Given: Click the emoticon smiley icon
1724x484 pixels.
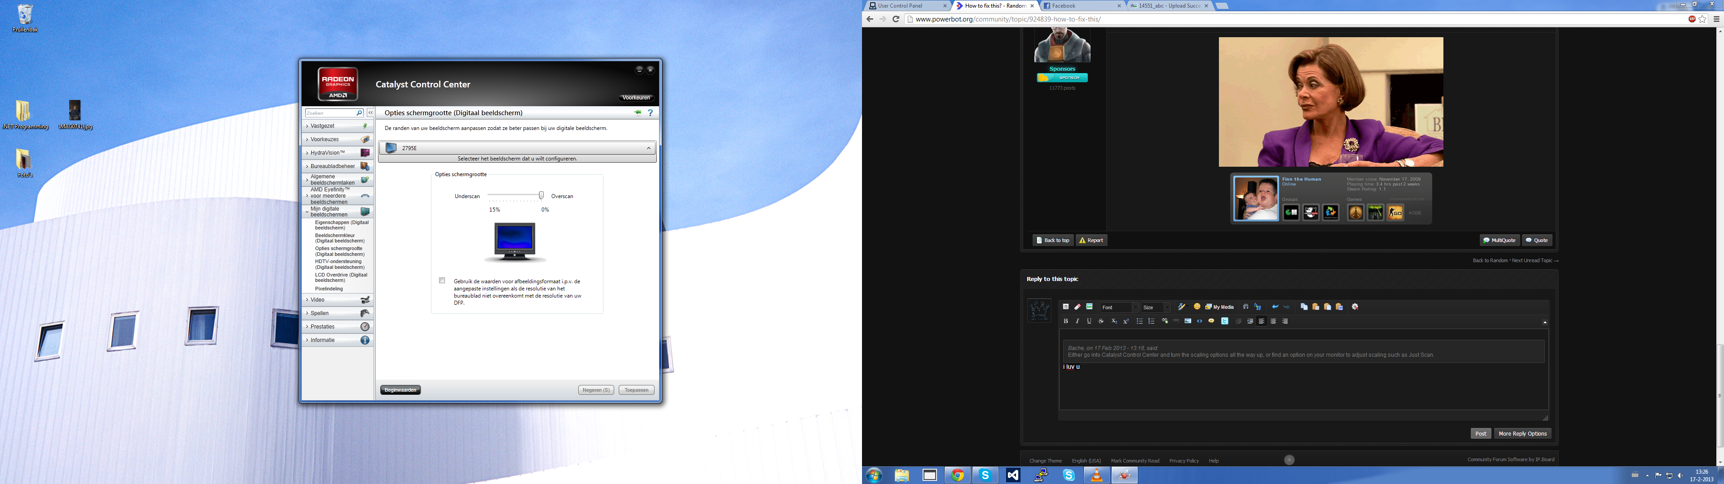Looking at the screenshot, I should (x=1197, y=307).
